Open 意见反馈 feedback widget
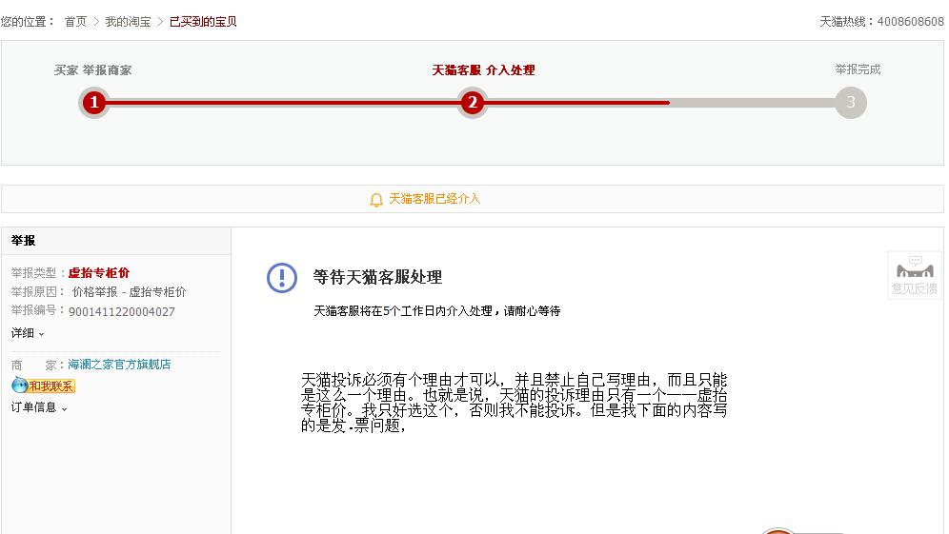Viewport: 949px width, 534px height. click(915, 275)
